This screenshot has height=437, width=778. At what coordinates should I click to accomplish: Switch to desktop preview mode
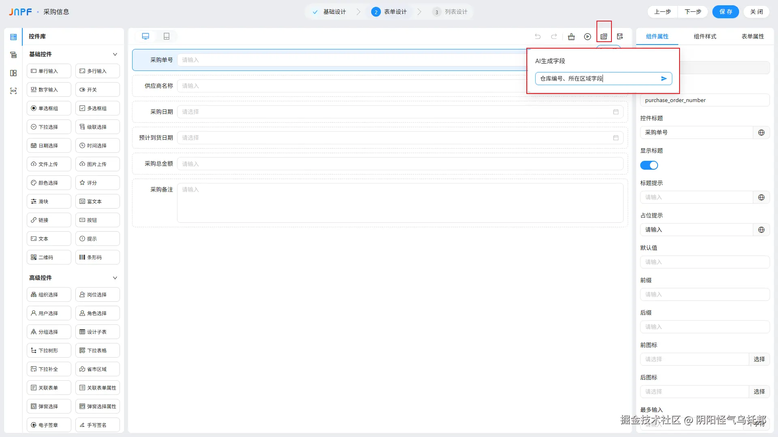coord(145,36)
